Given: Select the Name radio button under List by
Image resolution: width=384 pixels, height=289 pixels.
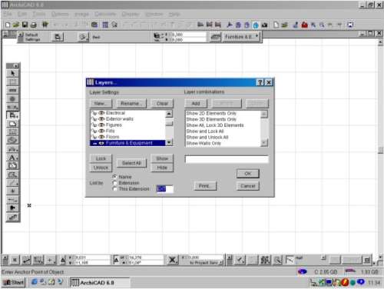Looking at the screenshot, I should coord(114,177).
